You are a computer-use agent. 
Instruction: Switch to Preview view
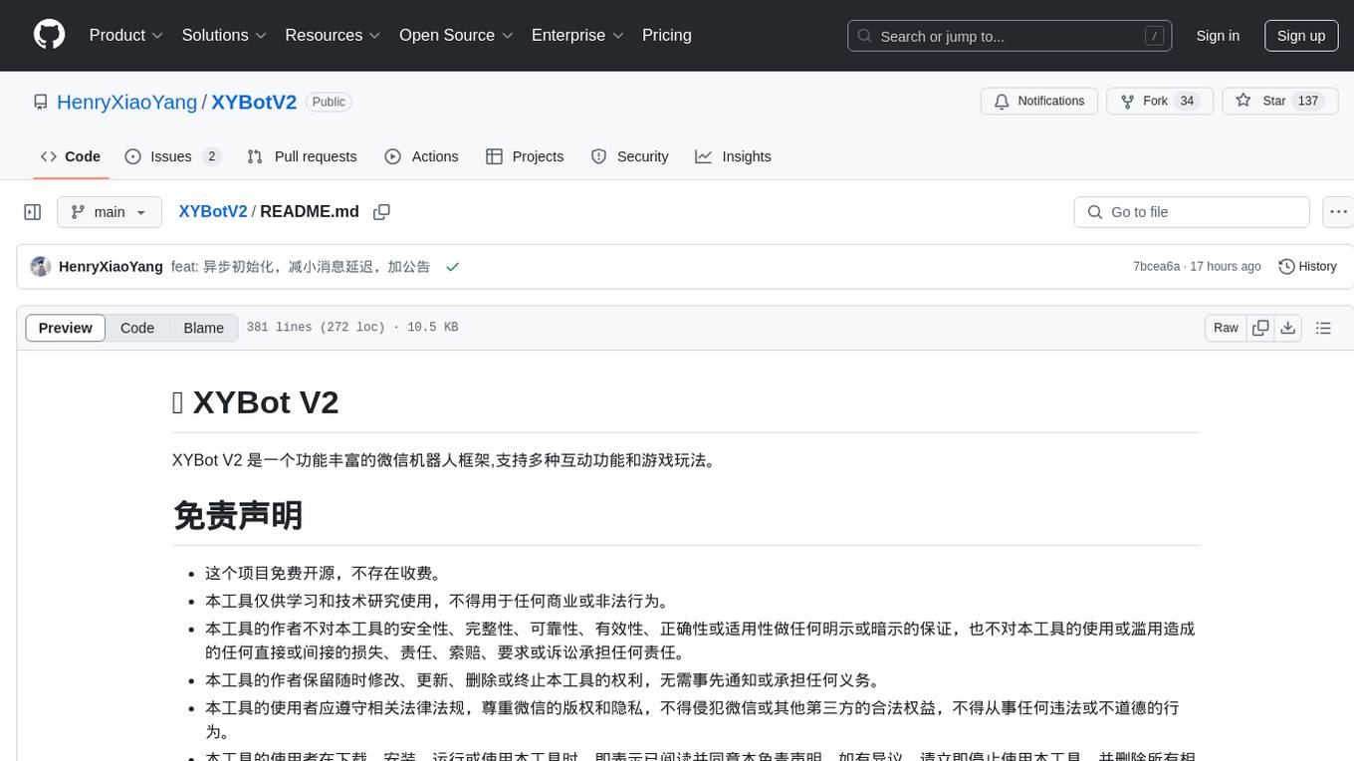66,328
